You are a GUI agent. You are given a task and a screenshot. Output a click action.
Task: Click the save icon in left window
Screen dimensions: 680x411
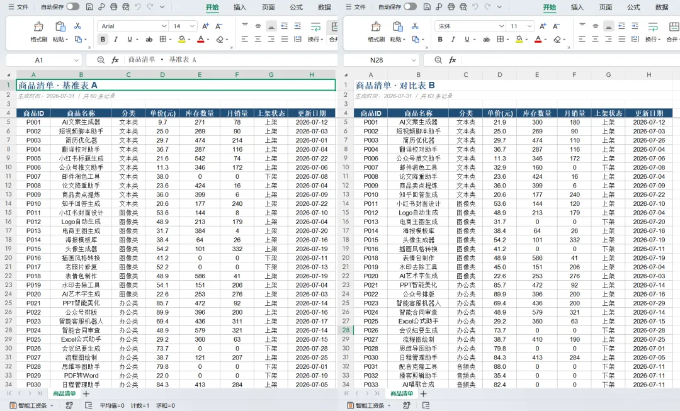pos(89,6)
